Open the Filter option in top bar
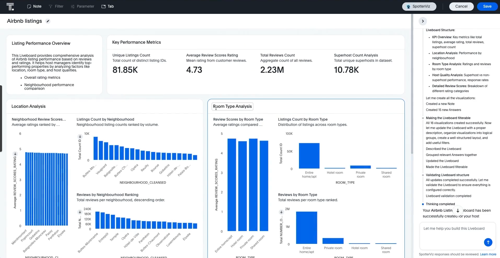Viewport: 500px width, 258px height. 56,6
